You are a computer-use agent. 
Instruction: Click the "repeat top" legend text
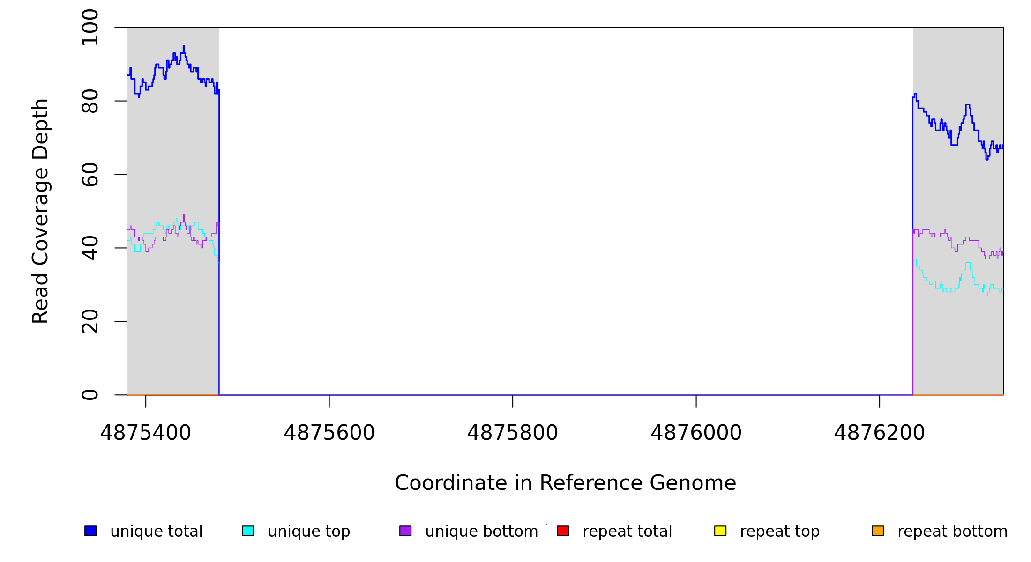point(780,532)
